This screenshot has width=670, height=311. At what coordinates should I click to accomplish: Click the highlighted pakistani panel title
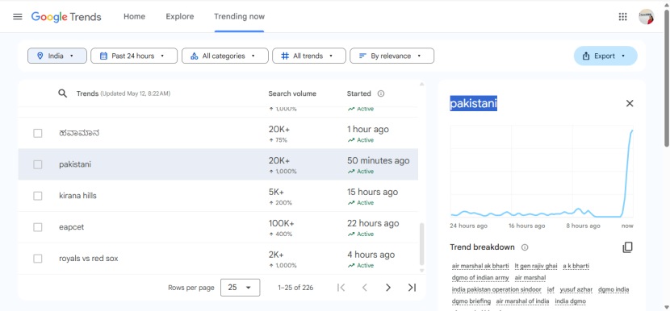point(474,103)
